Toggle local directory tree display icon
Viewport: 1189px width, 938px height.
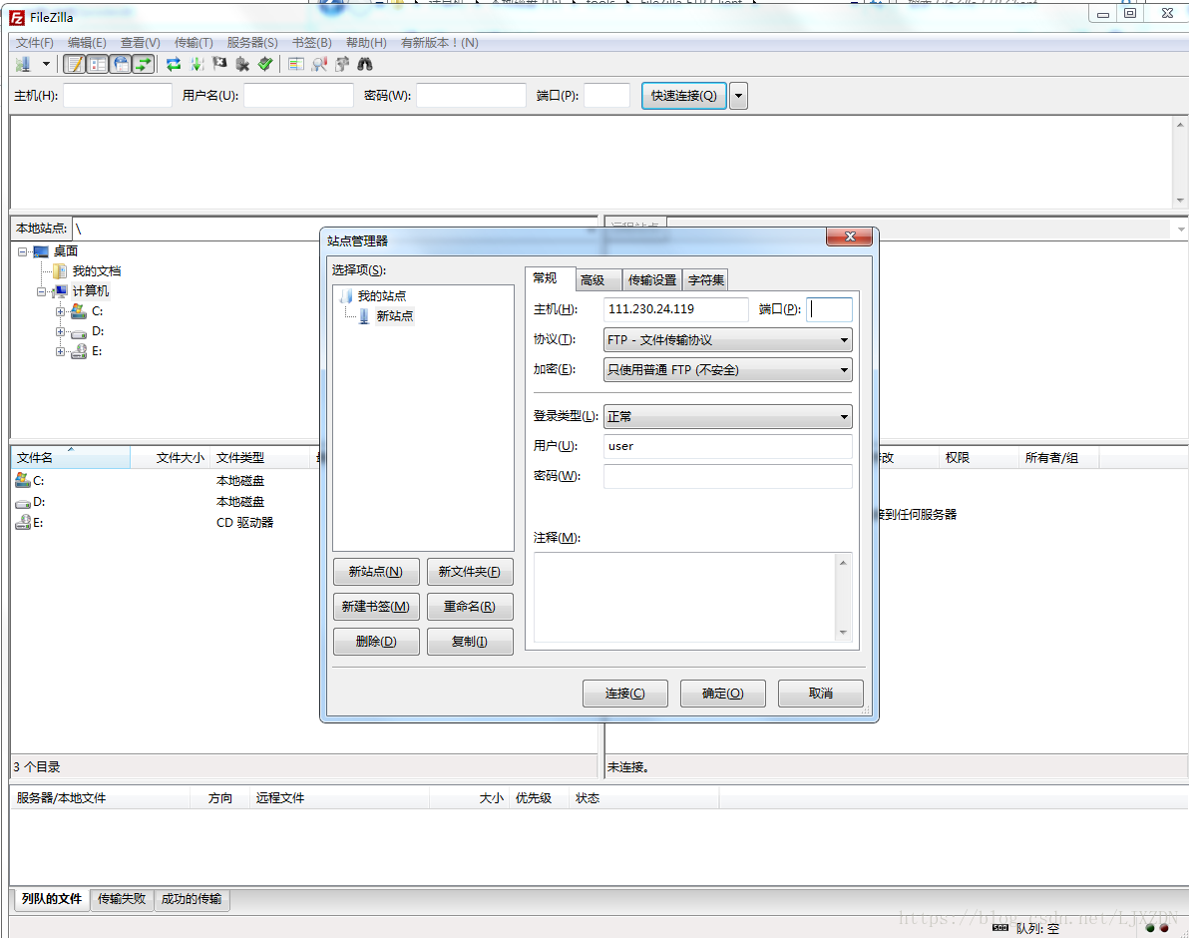[97, 65]
